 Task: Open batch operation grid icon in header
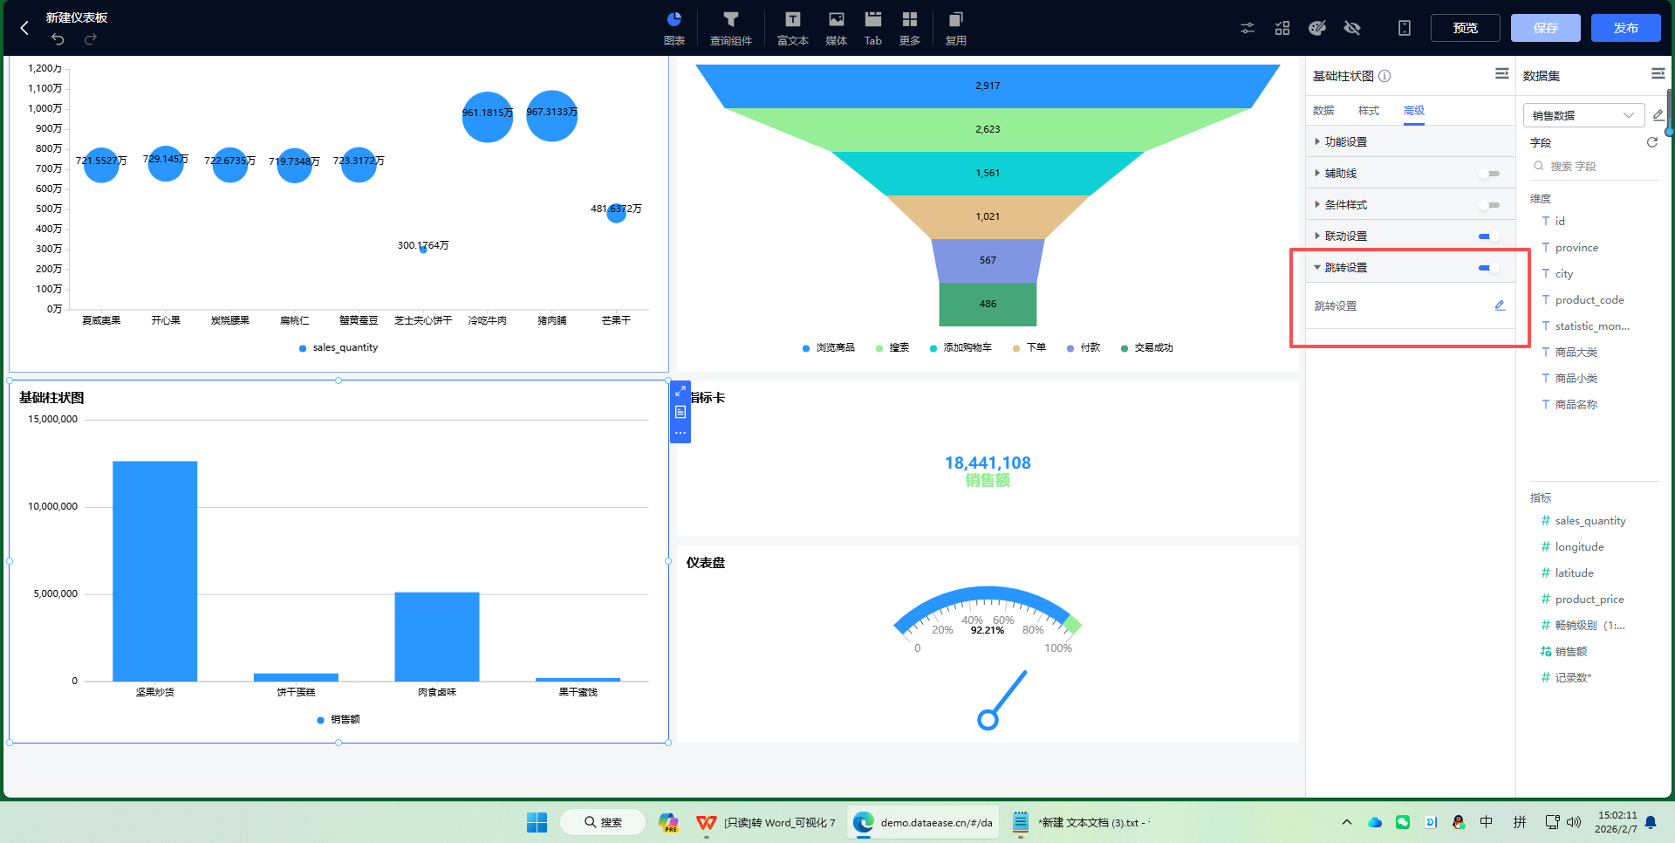1282,28
